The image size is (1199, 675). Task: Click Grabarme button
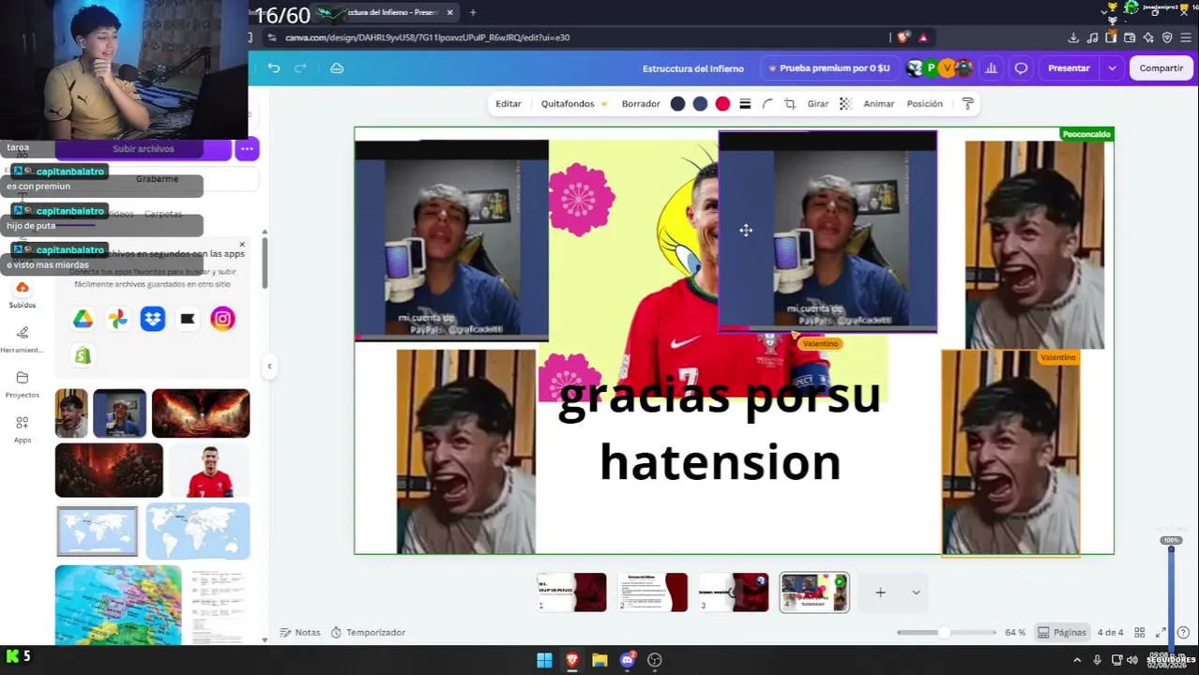point(157,179)
